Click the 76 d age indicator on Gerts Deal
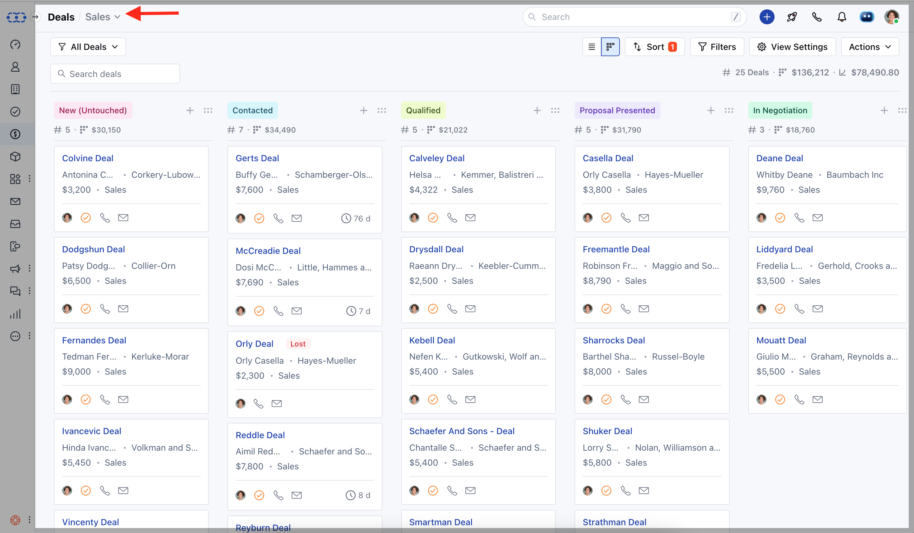Image resolution: width=914 pixels, height=533 pixels. coord(356,218)
